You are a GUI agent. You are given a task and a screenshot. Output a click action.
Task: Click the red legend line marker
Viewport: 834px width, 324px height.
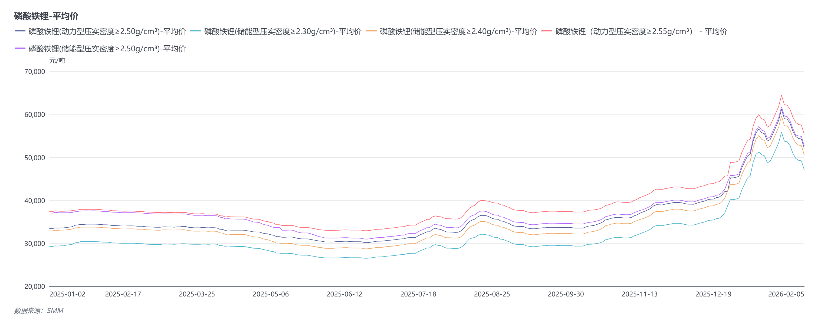coord(547,31)
